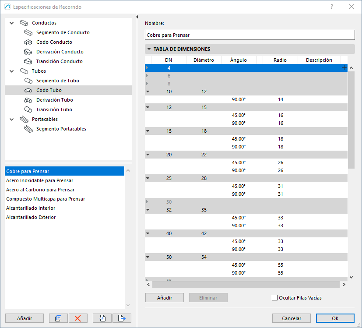Collapse the Tabla de Dimensiones section
Screen dimensions: 362x328
(x=149, y=49)
